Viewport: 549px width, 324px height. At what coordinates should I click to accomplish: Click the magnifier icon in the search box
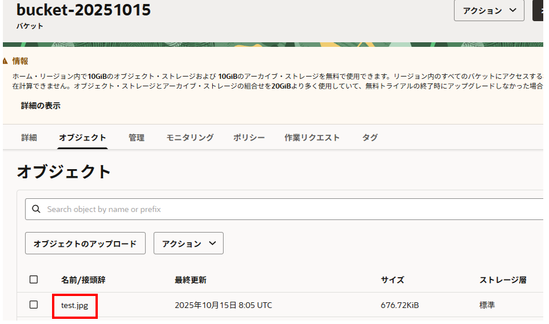36,209
